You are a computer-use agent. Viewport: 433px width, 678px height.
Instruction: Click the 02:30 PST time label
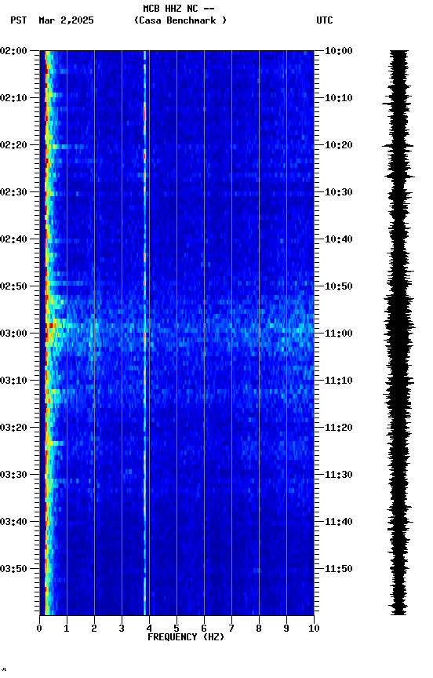[13, 192]
